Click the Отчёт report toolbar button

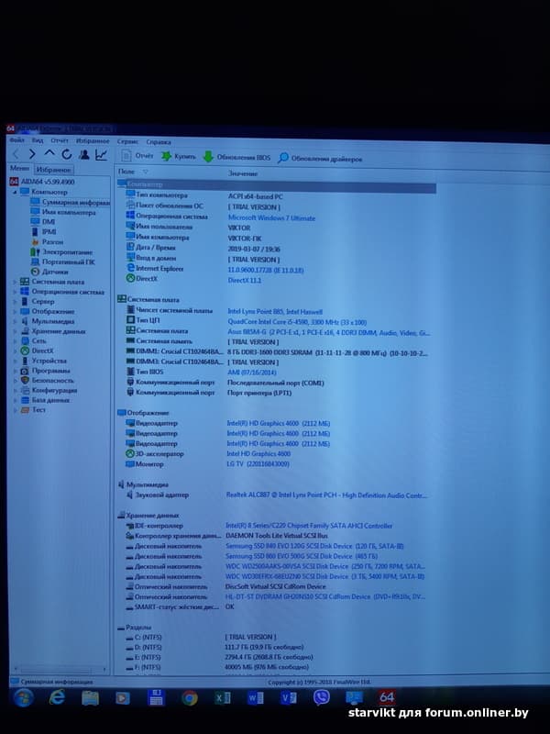point(137,156)
